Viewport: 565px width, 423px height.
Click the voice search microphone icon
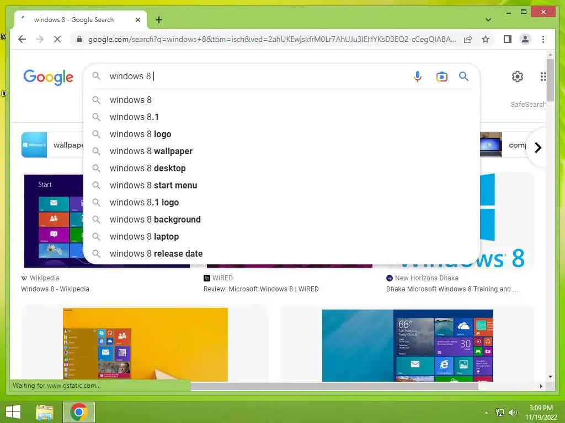click(x=417, y=77)
